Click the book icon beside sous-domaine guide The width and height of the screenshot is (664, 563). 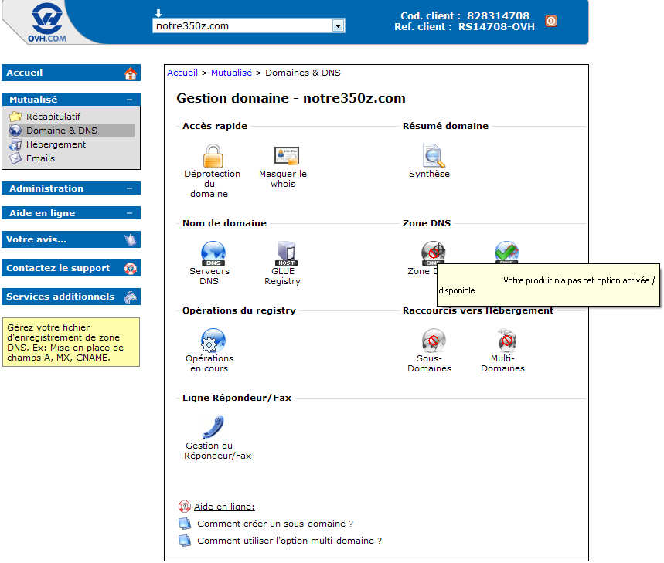click(185, 524)
